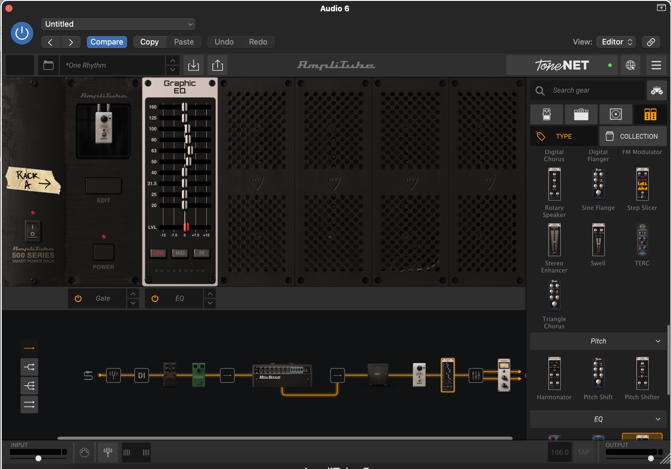Select the stomp pedal gear category icon
This screenshot has width=671, height=469.
click(546, 114)
